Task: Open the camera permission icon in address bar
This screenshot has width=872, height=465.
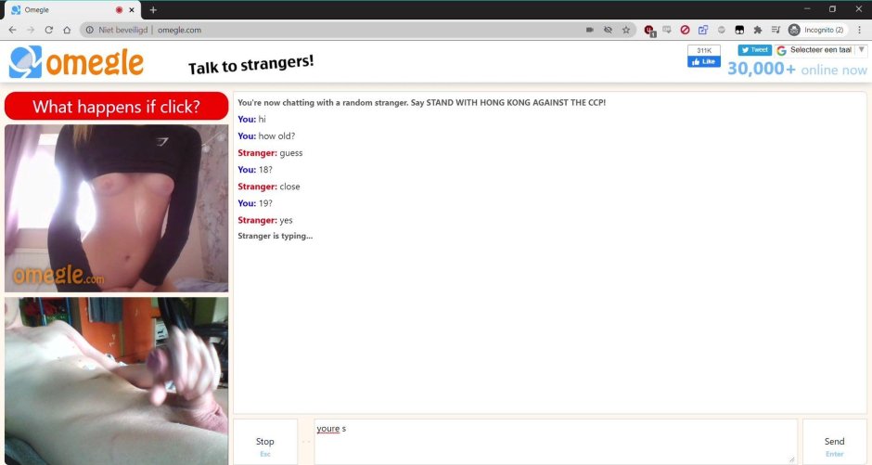Action: click(x=589, y=30)
